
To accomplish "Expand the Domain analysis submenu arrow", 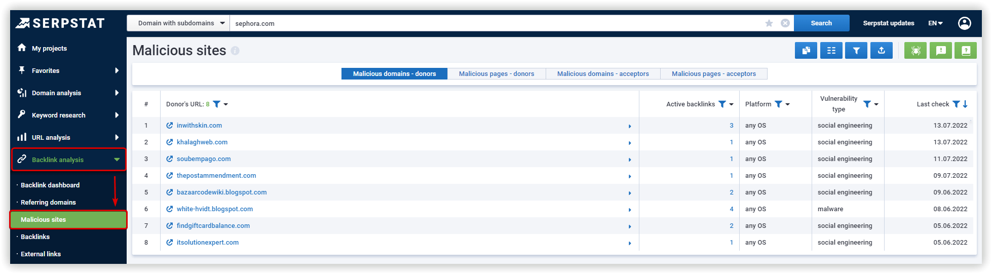I will (117, 93).
